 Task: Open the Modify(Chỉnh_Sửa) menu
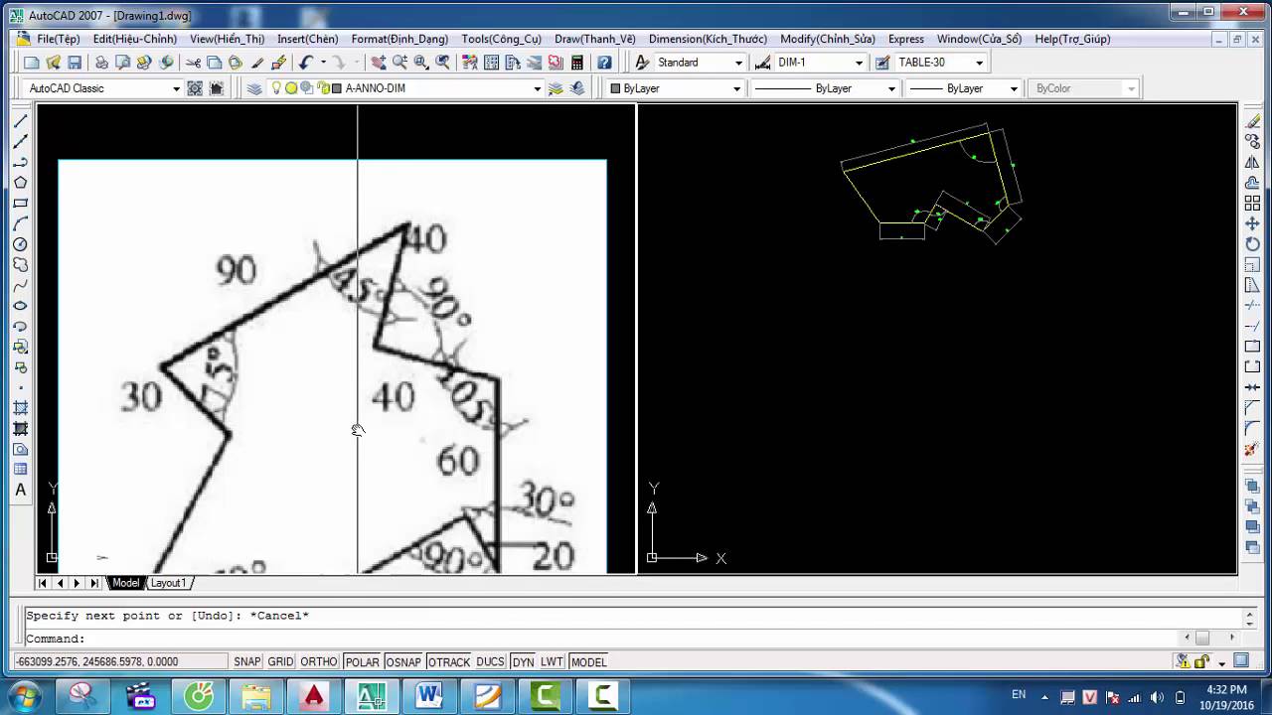point(828,39)
